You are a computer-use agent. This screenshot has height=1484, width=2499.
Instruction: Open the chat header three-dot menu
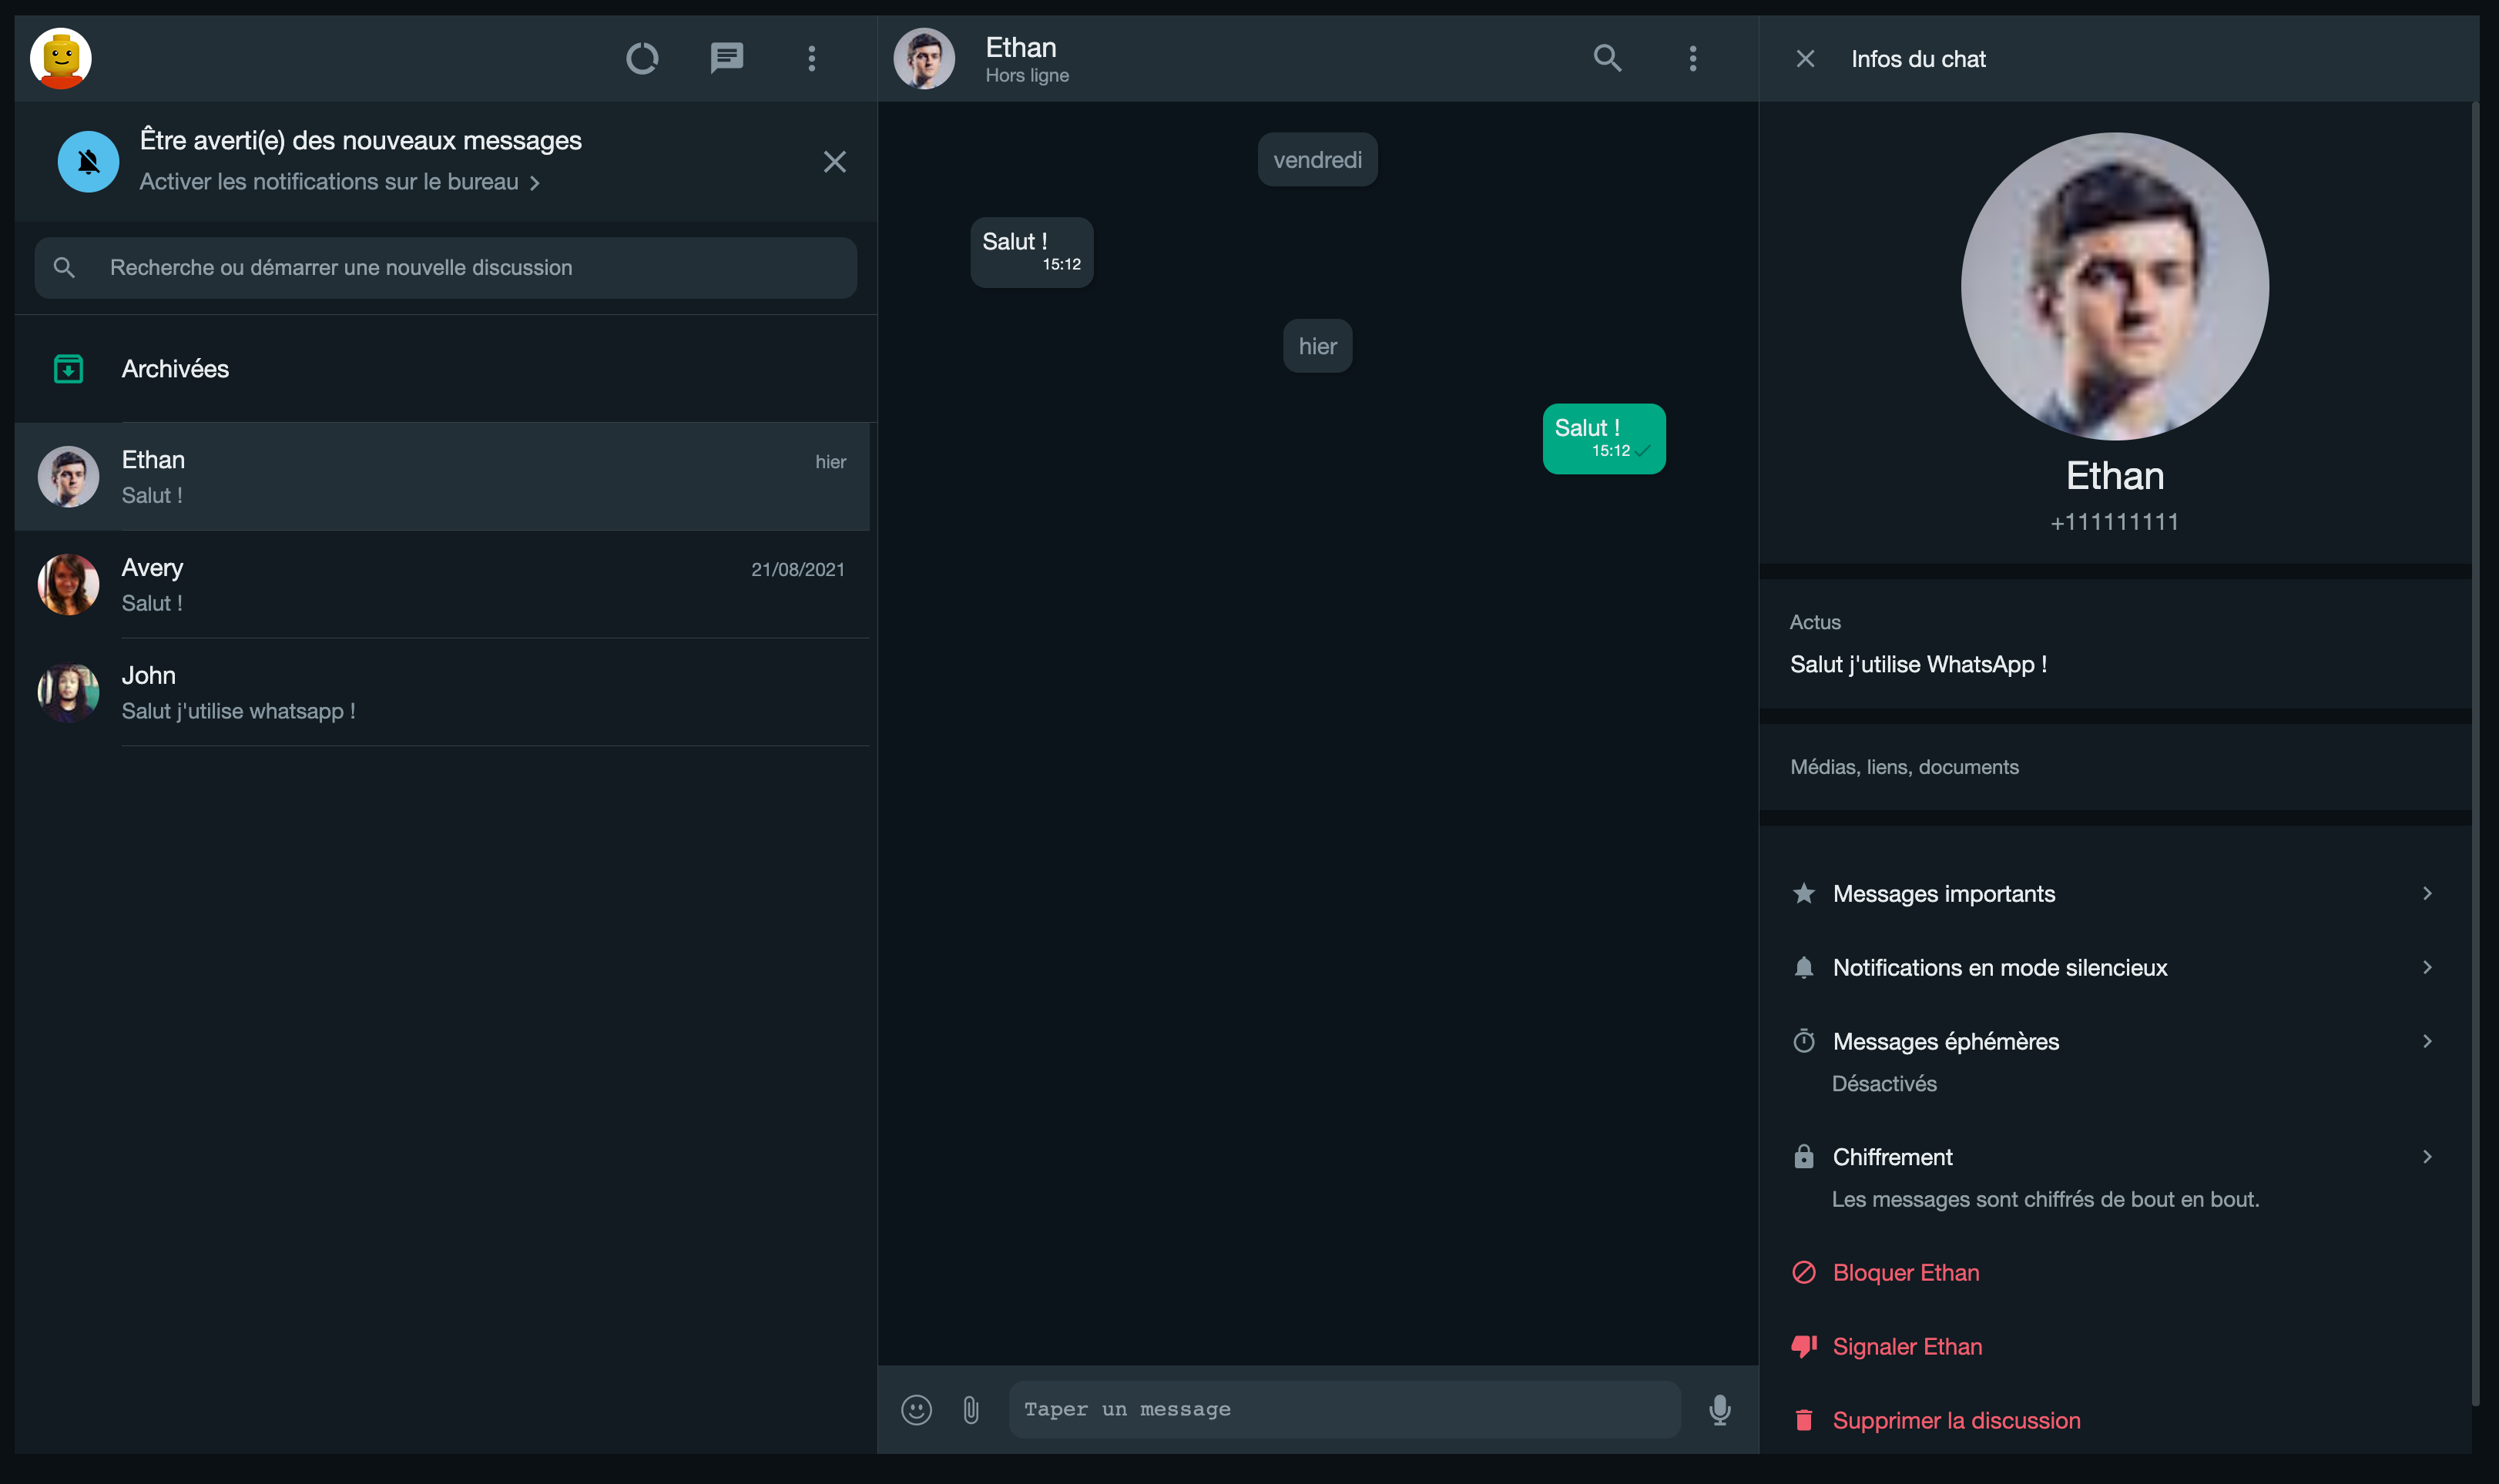(x=1692, y=58)
